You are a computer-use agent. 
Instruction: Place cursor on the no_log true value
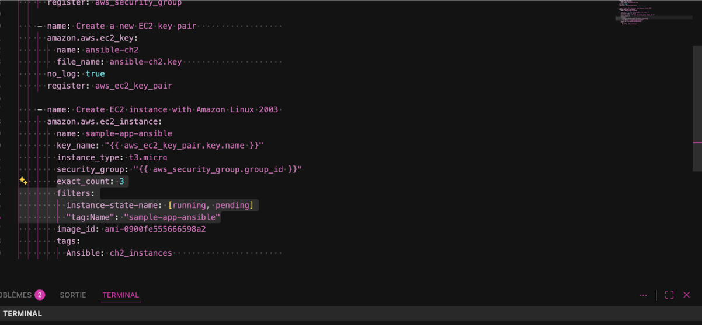coord(95,74)
